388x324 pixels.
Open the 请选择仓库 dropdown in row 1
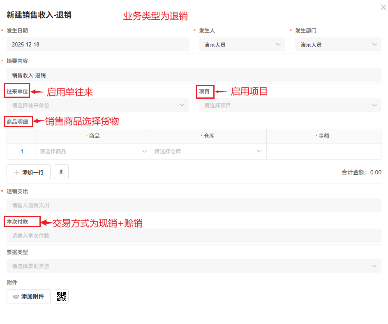point(209,151)
